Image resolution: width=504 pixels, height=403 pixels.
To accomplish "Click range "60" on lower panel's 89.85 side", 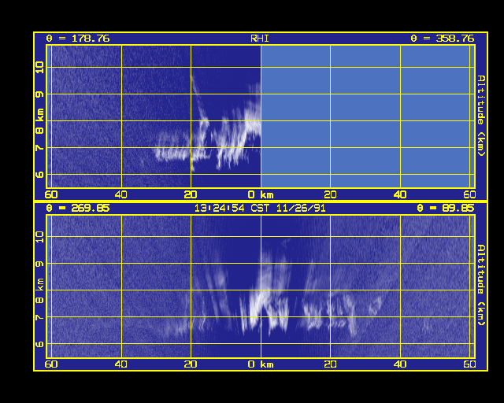I will click(469, 364).
